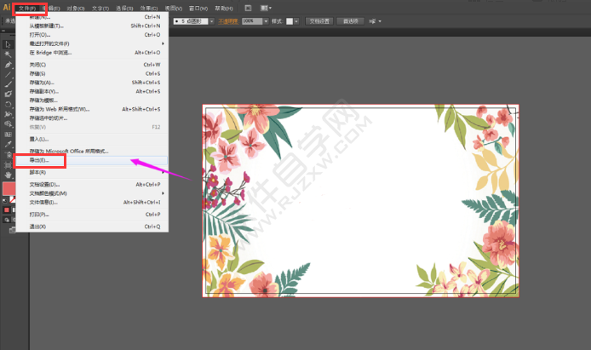591x350 pixels.
Task: Open the 5 点圆形 brush dropdown
Action: 211,20
